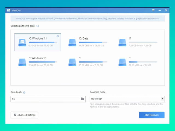Minimize the WinfrGUI window
The image size is (175, 131).
coord(160,10)
